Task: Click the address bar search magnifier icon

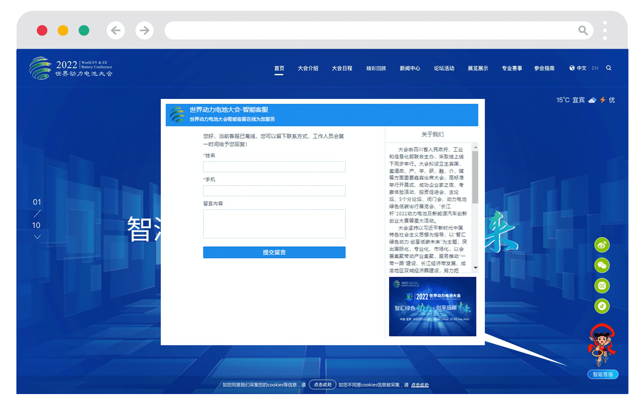Action: 582,30
